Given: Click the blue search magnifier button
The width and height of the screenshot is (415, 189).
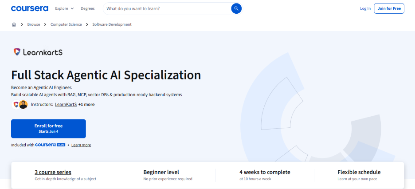Looking at the screenshot, I should tap(236, 8).
